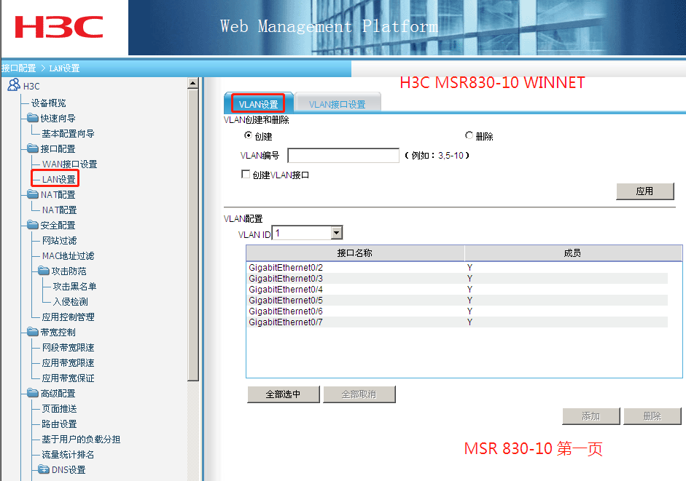The width and height of the screenshot is (686, 481).
Task: Click the 接口名称 column header
Action: pyautogui.click(x=355, y=253)
